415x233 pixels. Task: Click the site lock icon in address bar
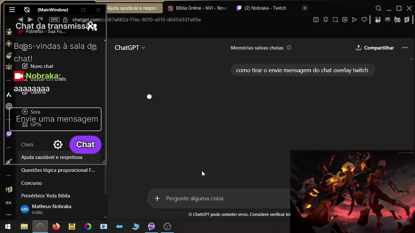click(65, 20)
